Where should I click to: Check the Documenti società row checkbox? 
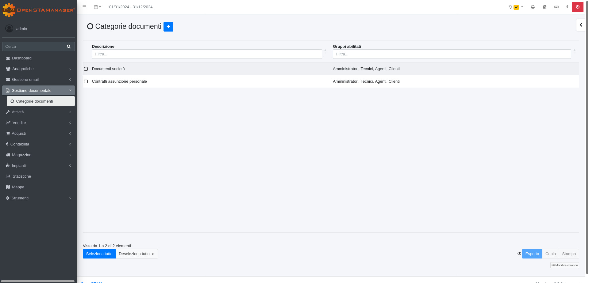(x=86, y=69)
